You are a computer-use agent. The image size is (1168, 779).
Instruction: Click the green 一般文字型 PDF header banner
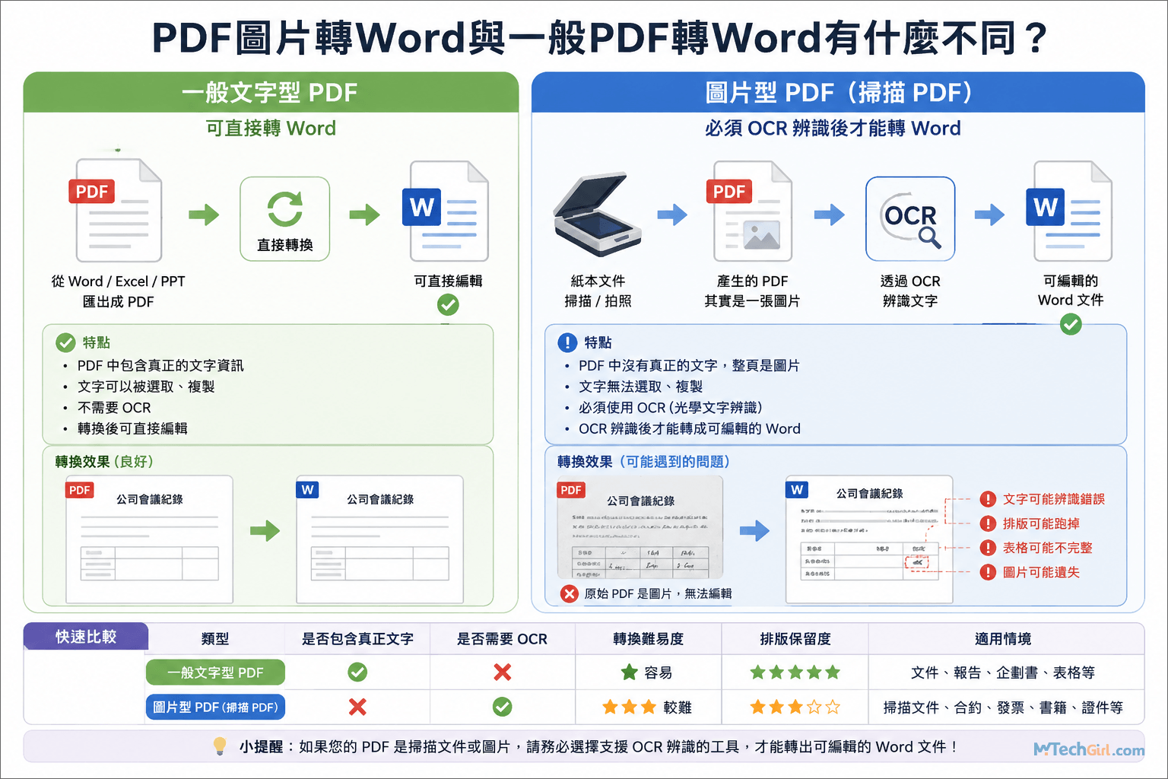(271, 93)
